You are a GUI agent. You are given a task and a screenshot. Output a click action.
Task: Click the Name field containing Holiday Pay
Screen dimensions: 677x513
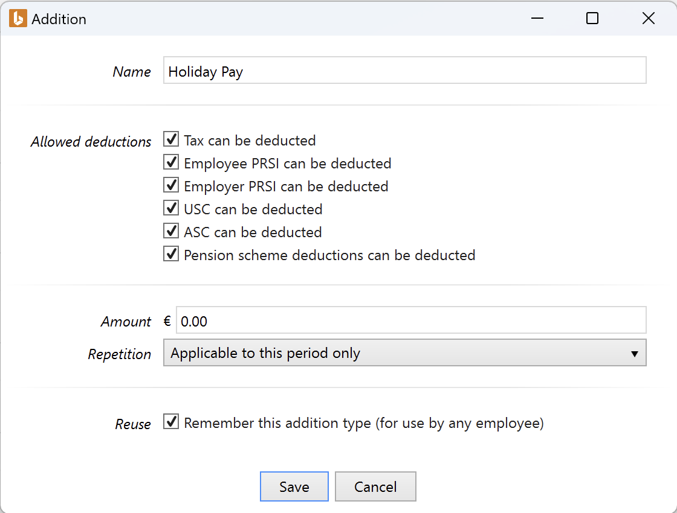coord(404,70)
